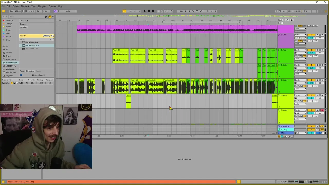Toggle the Lock Envelopes padlock icon
329x185 pixels.
coord(291,20)
